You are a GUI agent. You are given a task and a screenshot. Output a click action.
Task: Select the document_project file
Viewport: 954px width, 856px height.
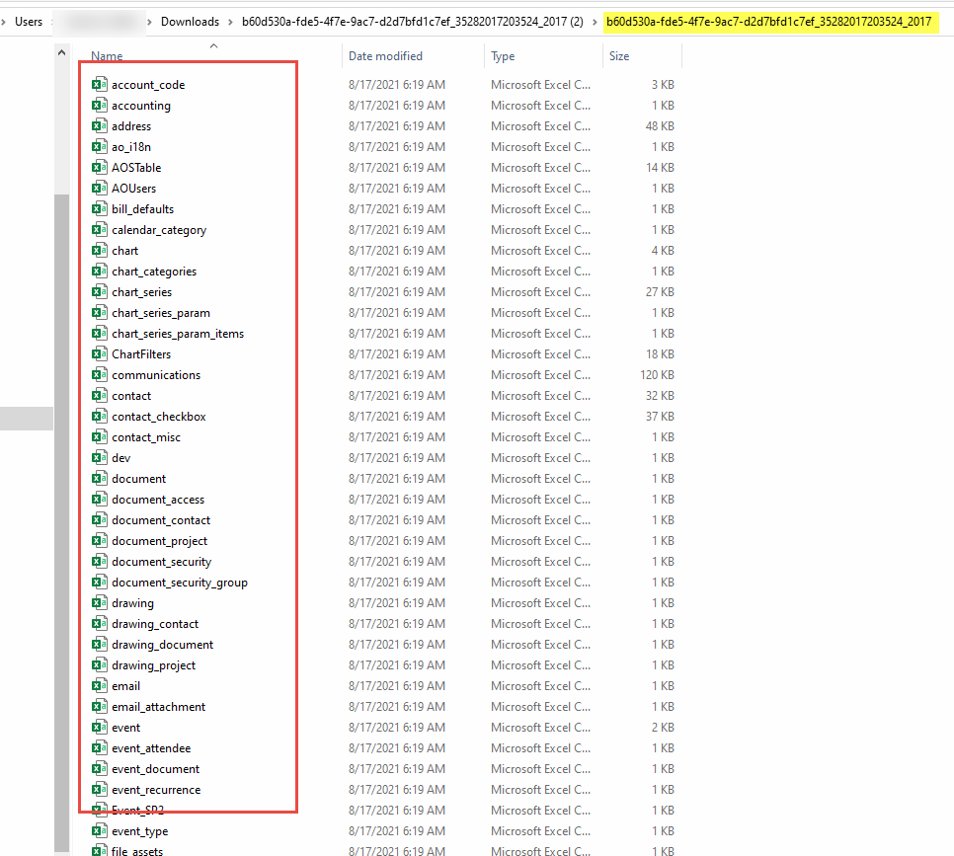(159, 540)
